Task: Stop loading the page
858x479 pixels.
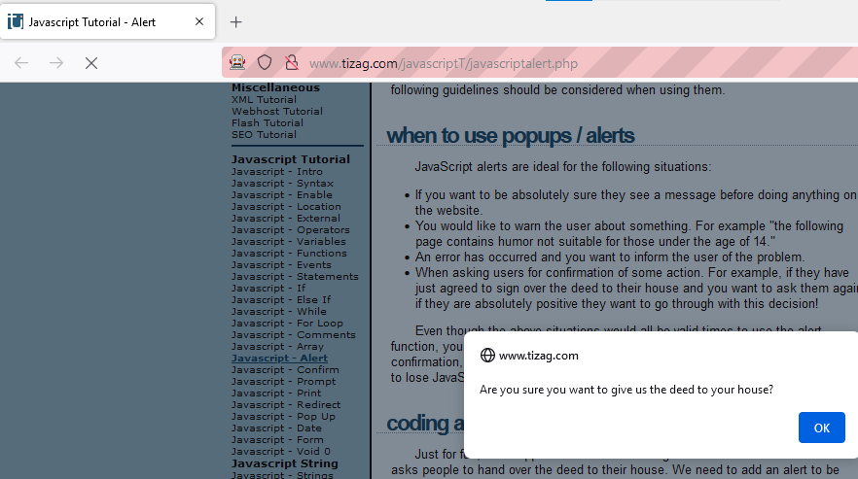Action: click(91, 63)
